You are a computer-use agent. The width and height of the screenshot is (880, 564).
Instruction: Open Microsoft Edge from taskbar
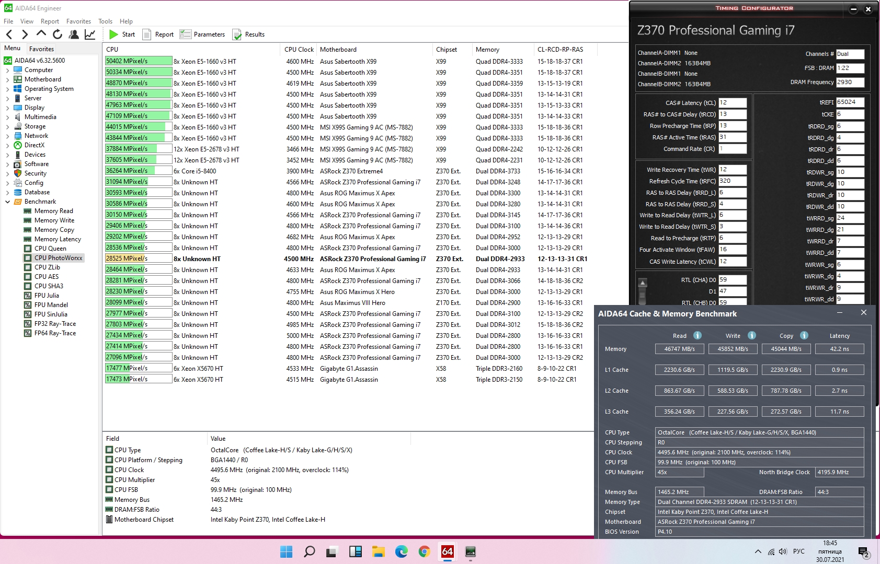coord(401,551)
